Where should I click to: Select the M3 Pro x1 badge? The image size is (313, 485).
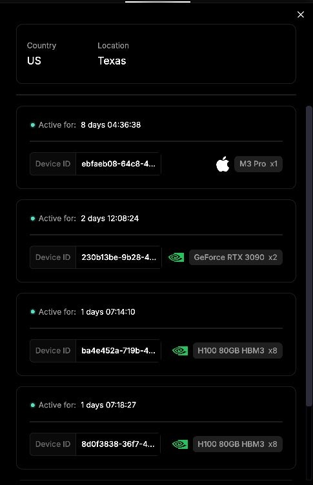click(x=258, y=164)
